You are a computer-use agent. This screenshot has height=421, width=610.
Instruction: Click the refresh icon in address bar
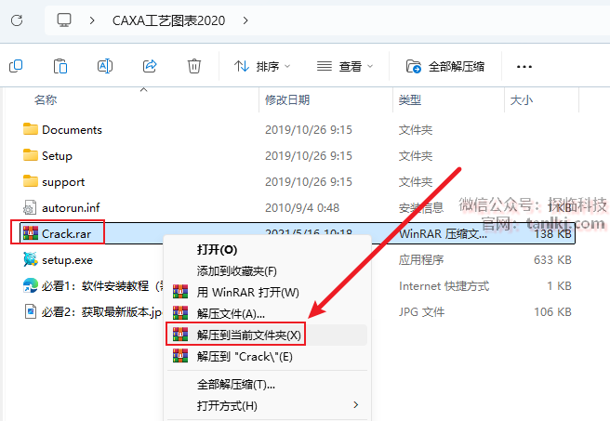pyautogui.click(x=17, y=20)
